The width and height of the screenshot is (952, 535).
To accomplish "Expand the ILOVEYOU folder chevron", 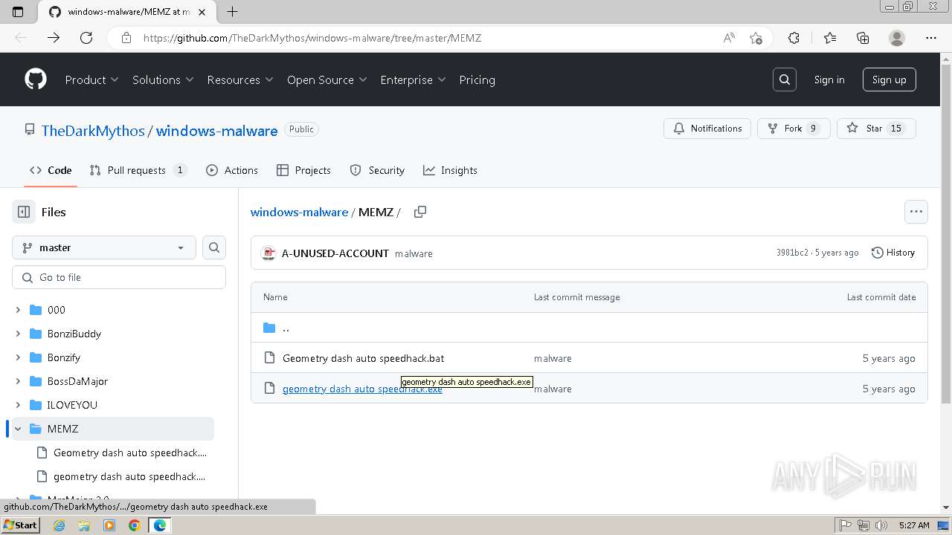I will tap(19, 405).
